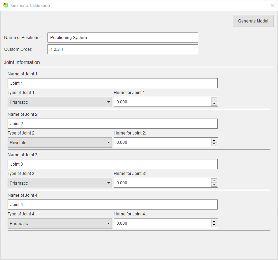Close the Kinematic Calibration dialog
This screenshot has width=278, height=260.
tap(272, 5)
